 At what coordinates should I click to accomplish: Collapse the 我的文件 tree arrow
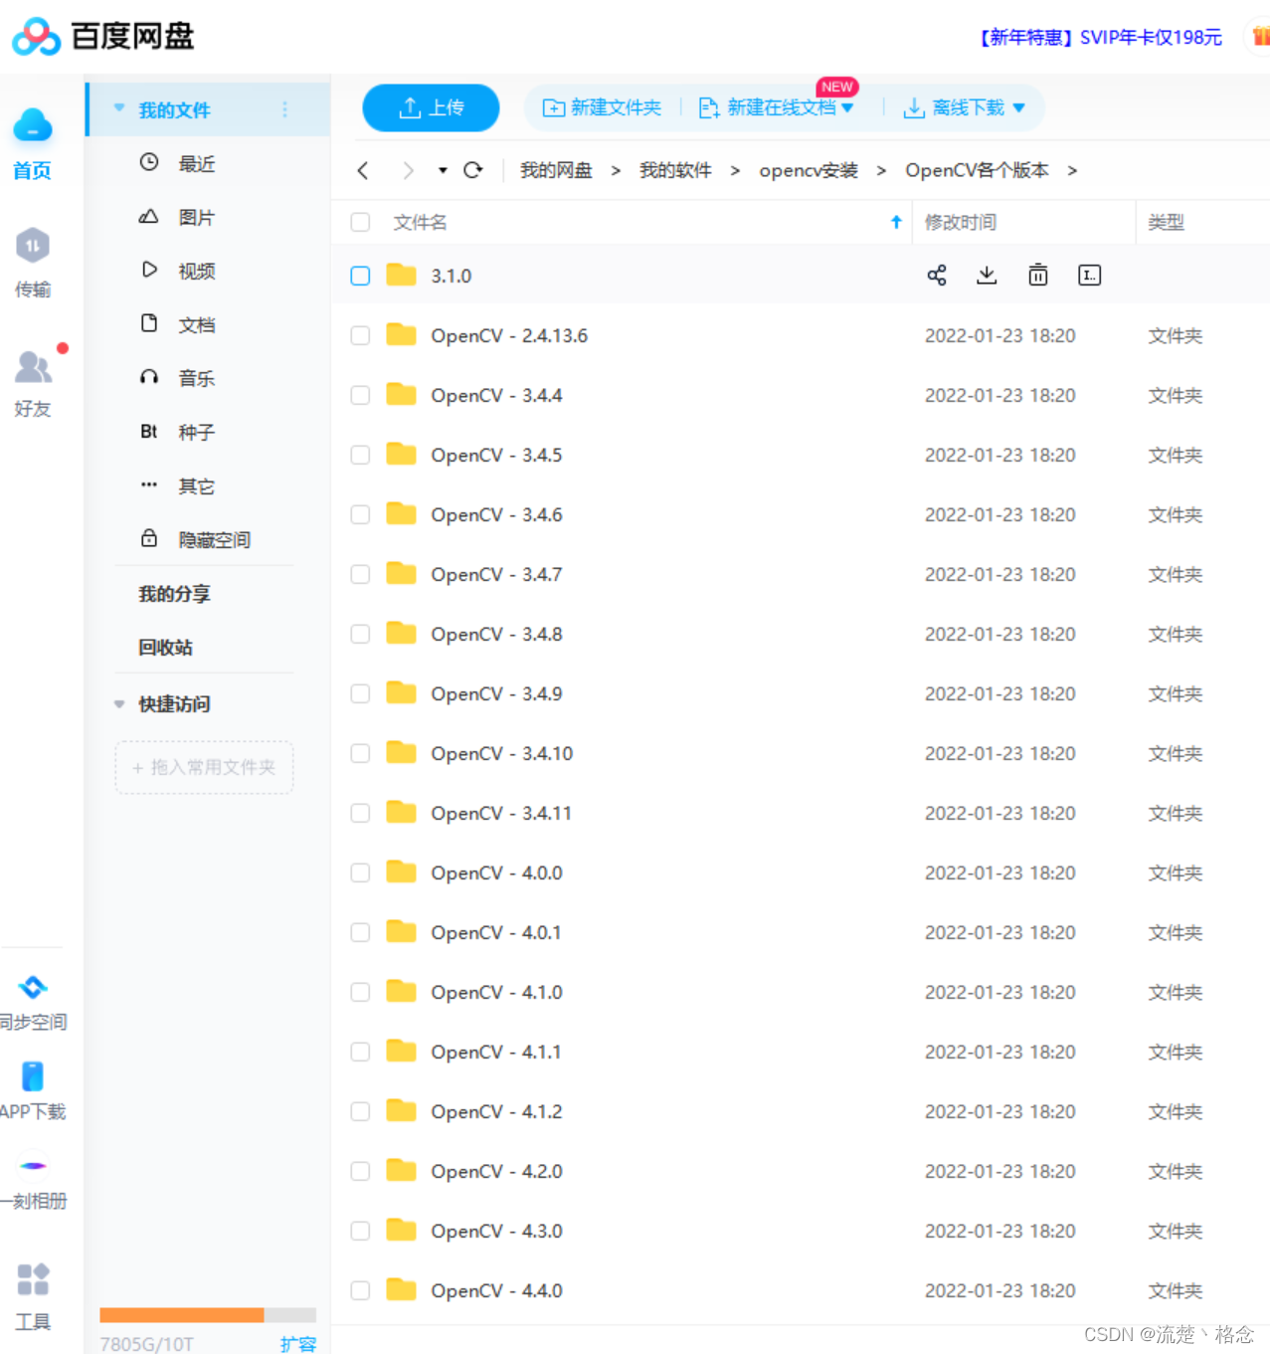[119, 108]
